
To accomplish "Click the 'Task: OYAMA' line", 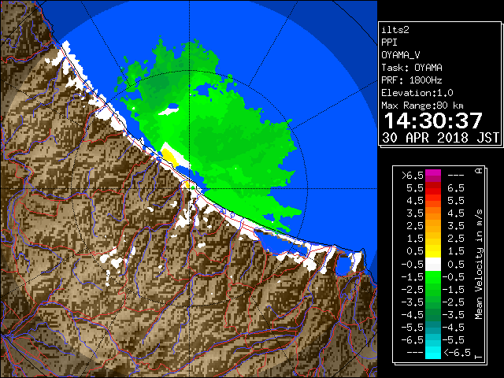I will coord(412,68).
